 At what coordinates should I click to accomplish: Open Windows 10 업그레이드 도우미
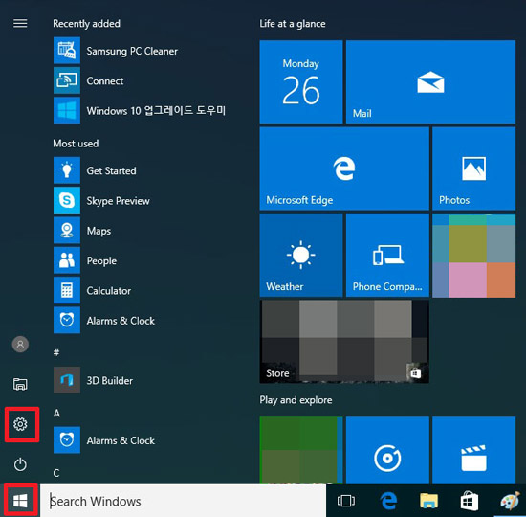[x=140, y=110]
